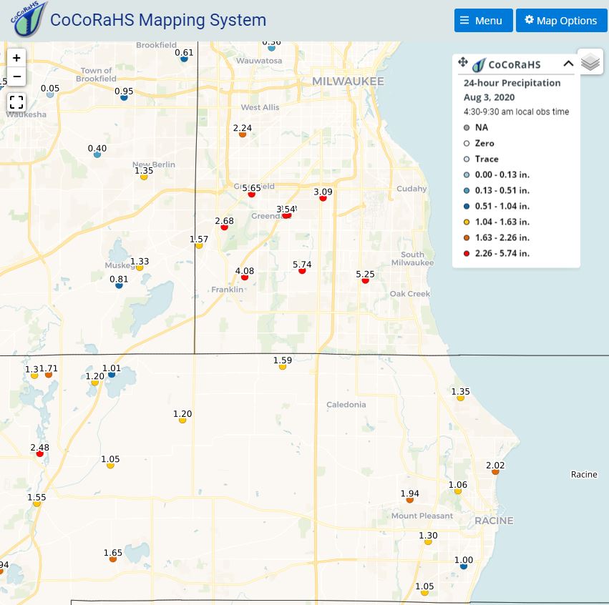The height and width of the screenshot is (605, 609).
Task: Select the 1.94 marker near Mount Pleasant
Action: (x=410, y=500)
